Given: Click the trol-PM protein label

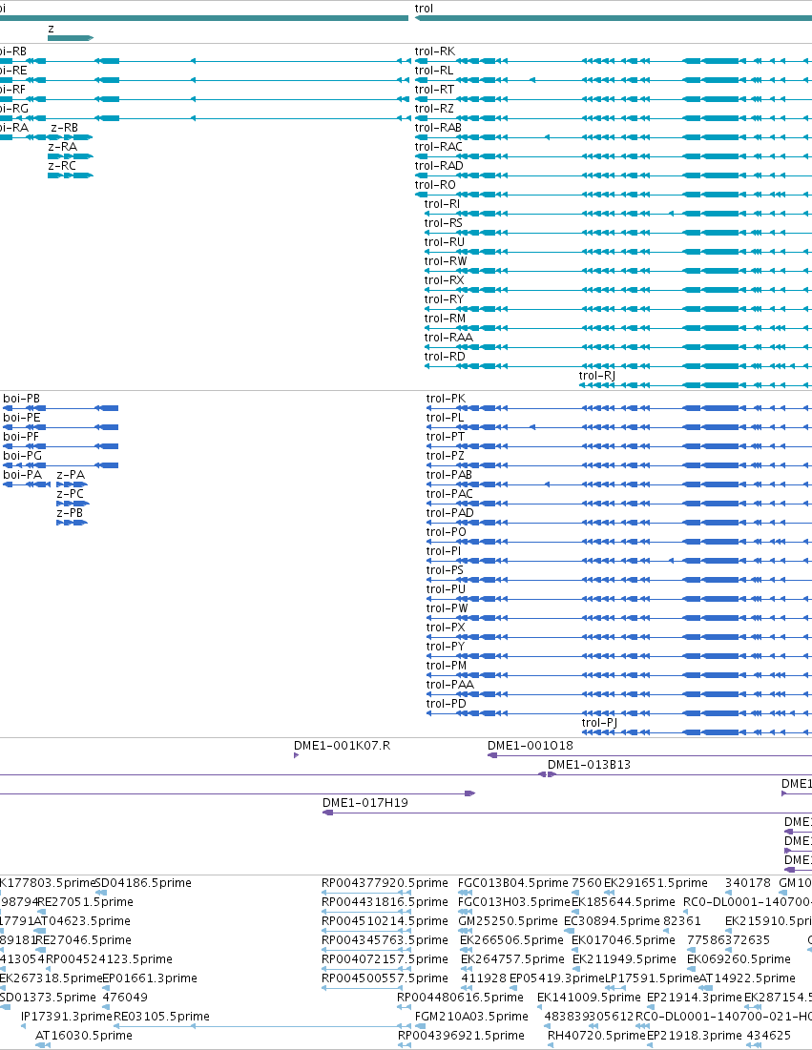Looking at the screenshot, I should coord(447,666).
